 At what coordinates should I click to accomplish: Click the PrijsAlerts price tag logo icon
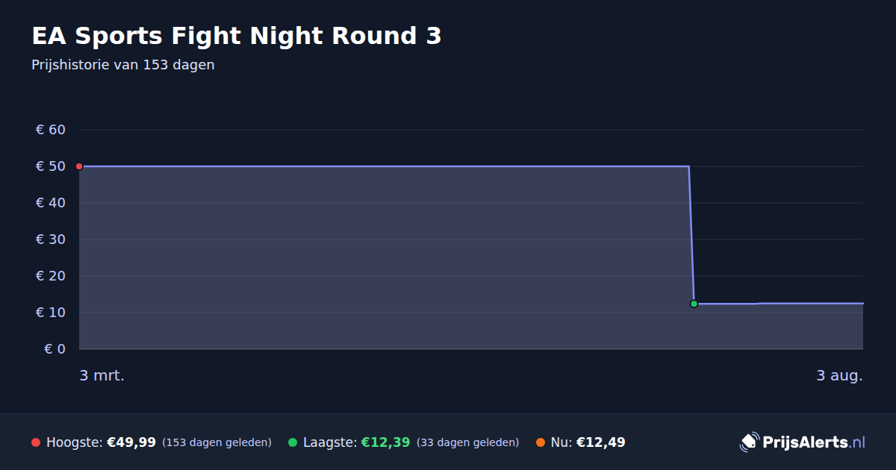coord(749,442)
